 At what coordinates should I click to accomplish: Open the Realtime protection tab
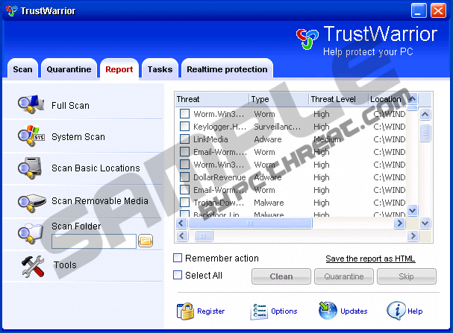coord(227,69)
